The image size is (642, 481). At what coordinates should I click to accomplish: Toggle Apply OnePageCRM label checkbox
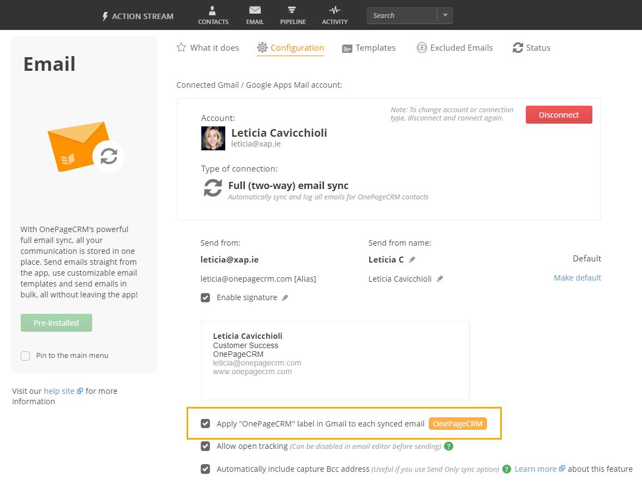point(205,423)
